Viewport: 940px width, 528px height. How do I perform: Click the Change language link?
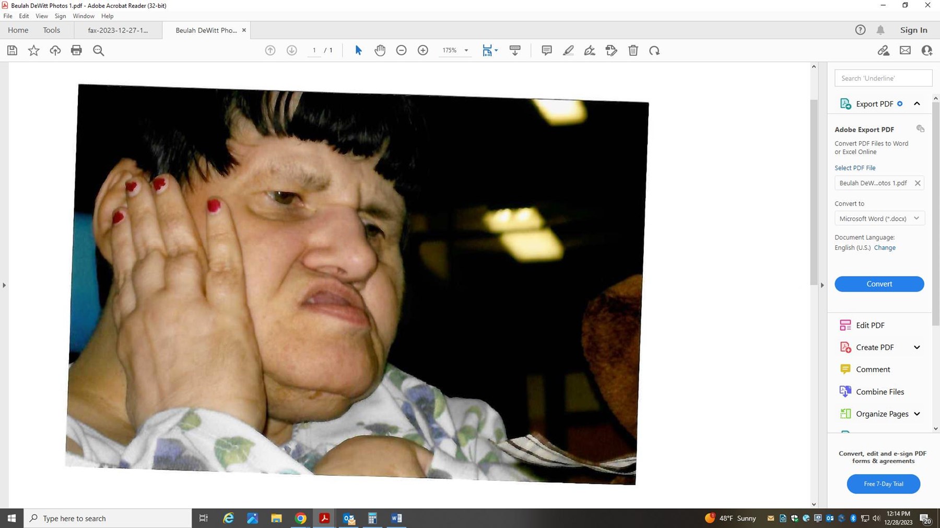pyautogui.click(x=885, y=248)
